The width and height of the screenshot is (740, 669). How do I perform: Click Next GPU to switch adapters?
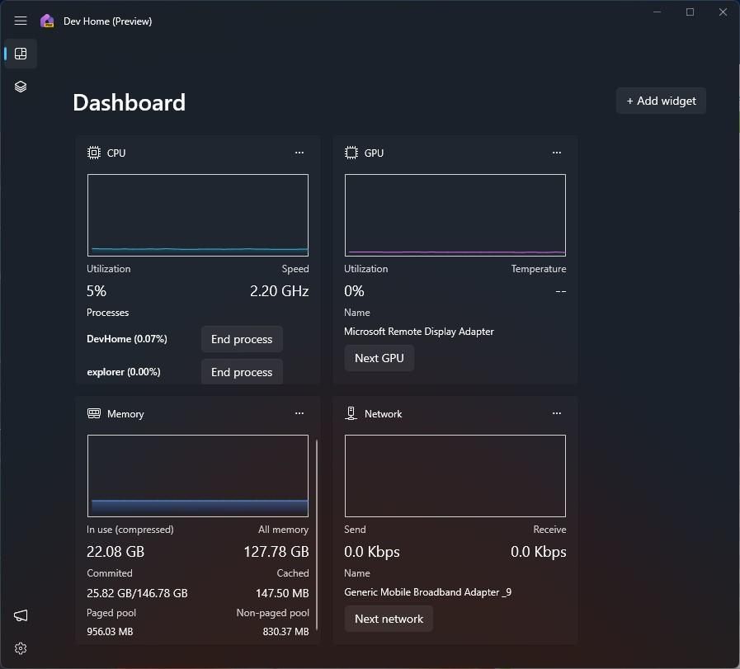coord(379,357)
